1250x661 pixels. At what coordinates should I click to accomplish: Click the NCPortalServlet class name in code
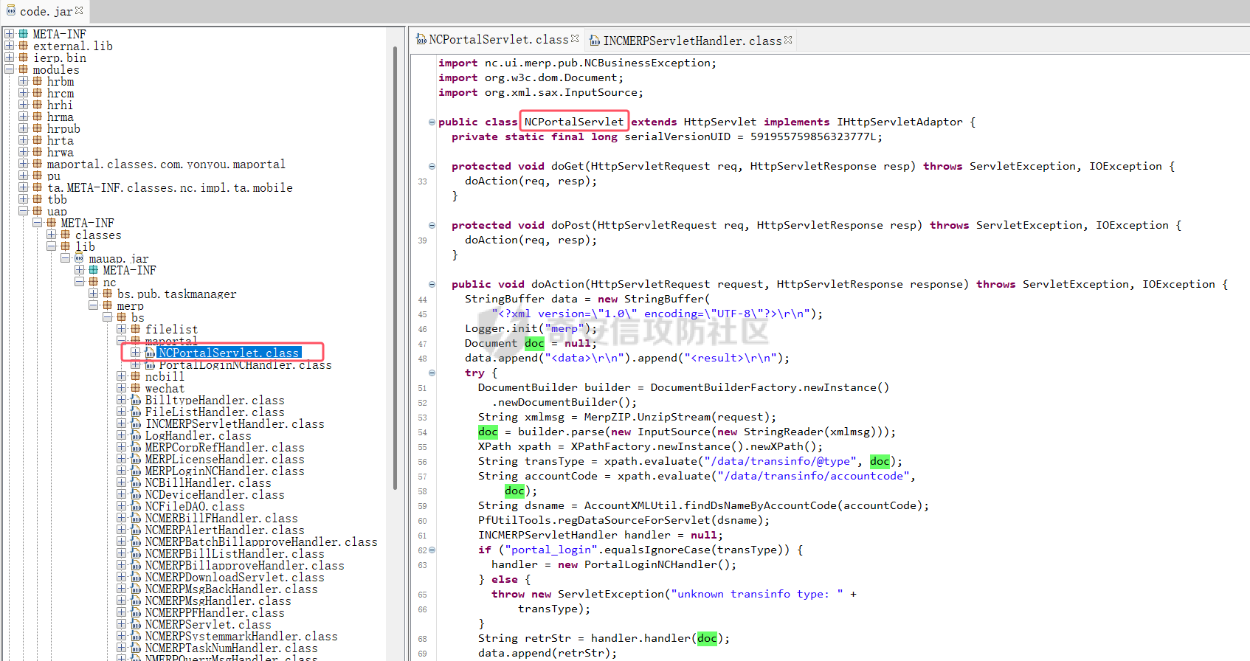(574, 122)
